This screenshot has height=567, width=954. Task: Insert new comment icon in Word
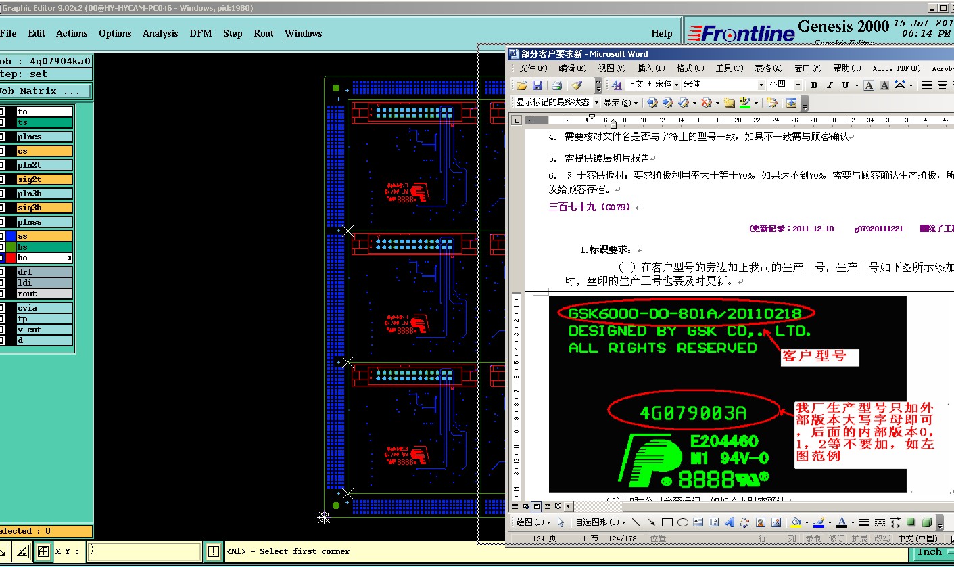tap(729, 103)
